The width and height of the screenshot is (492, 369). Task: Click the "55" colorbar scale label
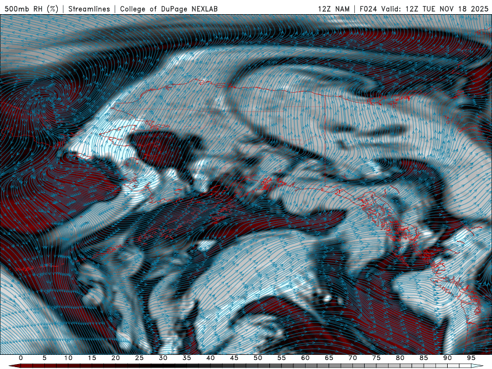click(x=282, y=358)
